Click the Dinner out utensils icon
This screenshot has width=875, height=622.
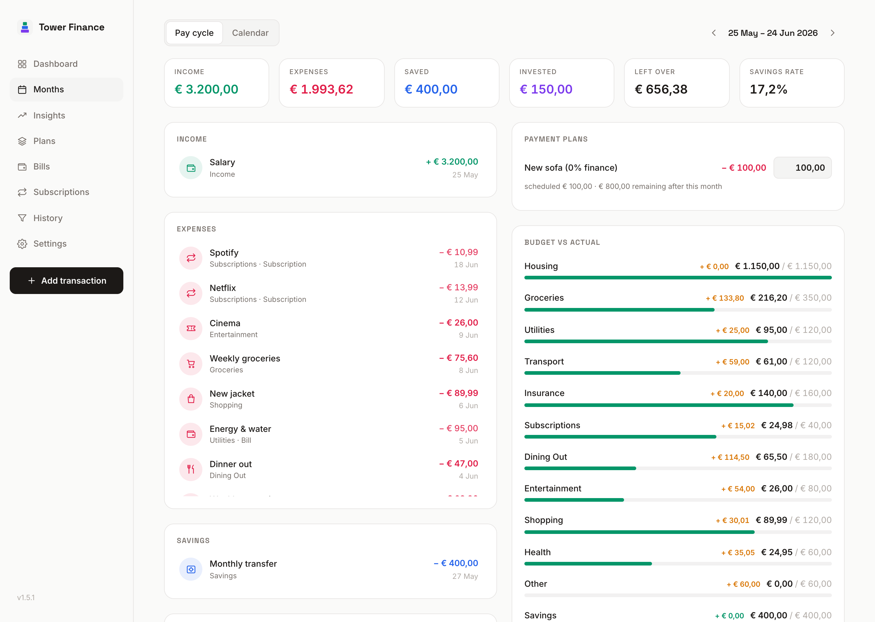(x=191, y=470)
